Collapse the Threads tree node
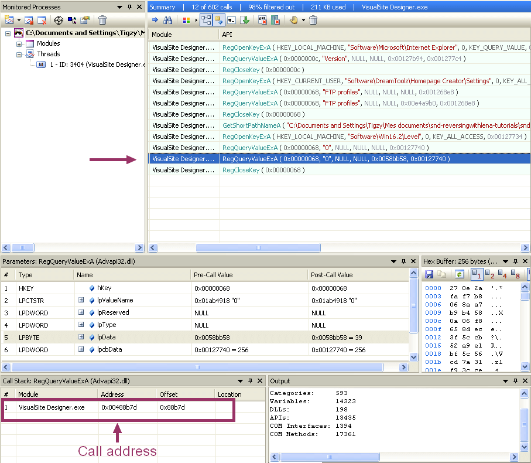The height and width of the screenshot is (463, 531). click(19, 55)
